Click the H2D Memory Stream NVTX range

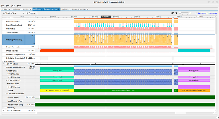click(x=57, y=90)
